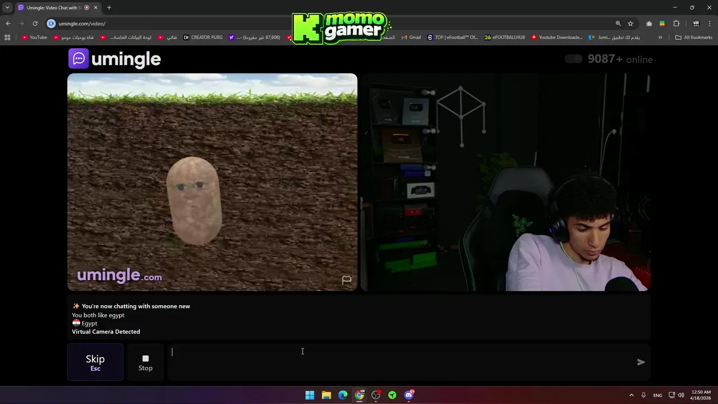Open the volume speaker tray icon
The image size is (718, 404).
pyautogui.click(x=681, y=395)
